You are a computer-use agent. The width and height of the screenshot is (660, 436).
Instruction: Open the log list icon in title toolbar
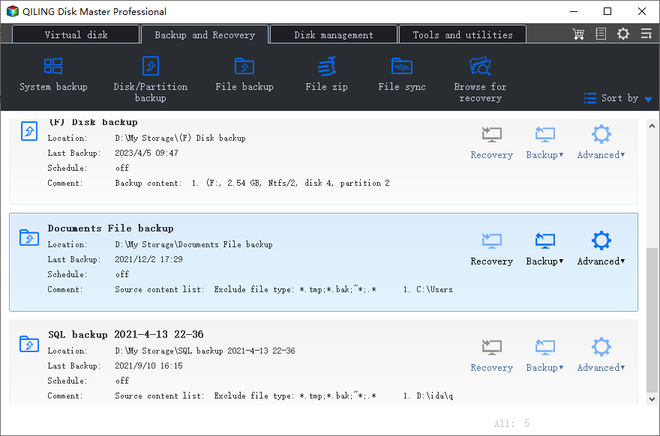[601, 34]
